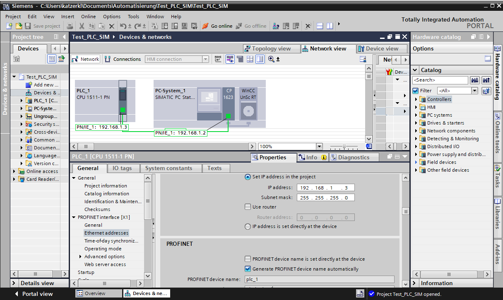Enable the catalog Filter checkbox

[x=416, y=91]
